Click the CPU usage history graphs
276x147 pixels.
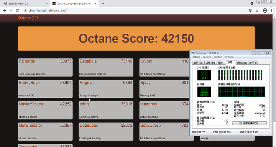pos(240,75)
